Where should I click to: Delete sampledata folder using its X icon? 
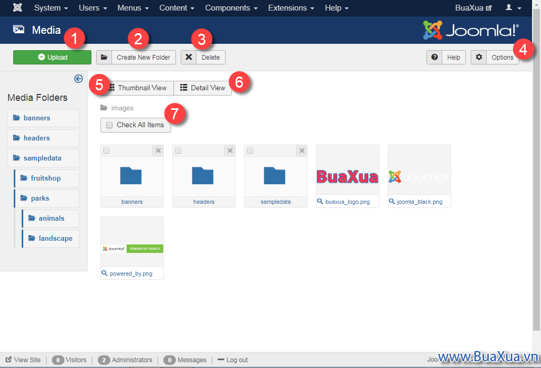[x=302, y=150]
